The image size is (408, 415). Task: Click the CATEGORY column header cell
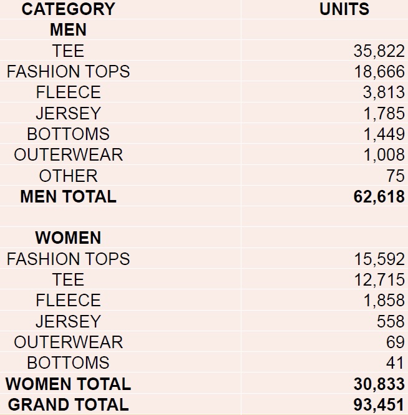click(68, 9)
